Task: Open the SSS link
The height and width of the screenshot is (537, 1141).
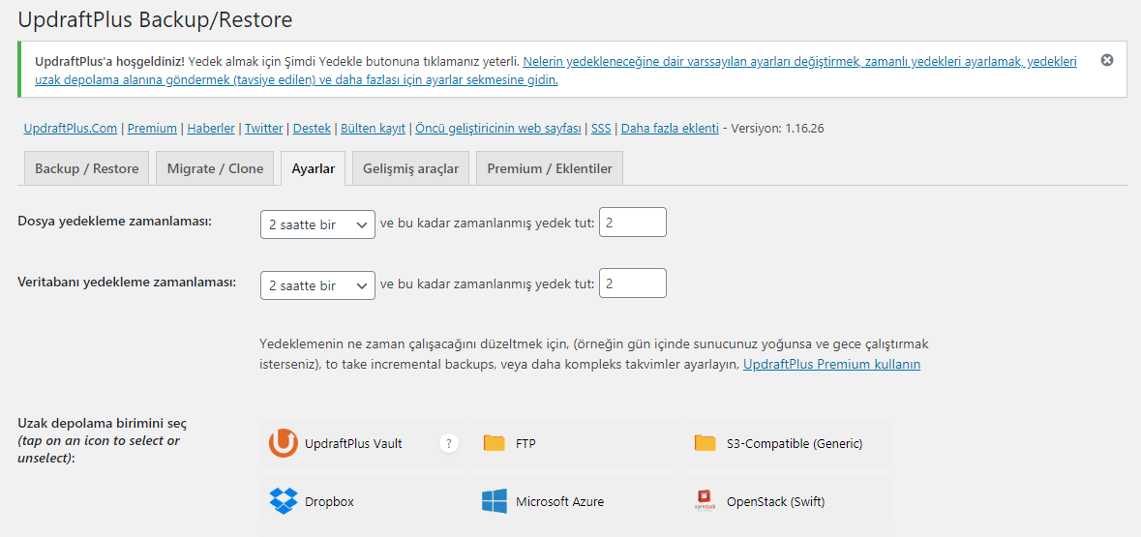Action: [601, 128]
